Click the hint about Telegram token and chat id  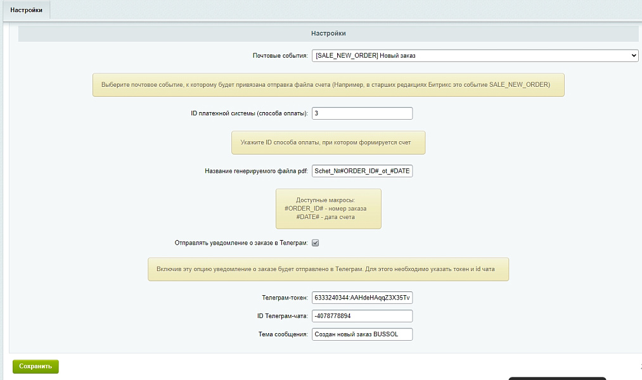coord(328,269)
